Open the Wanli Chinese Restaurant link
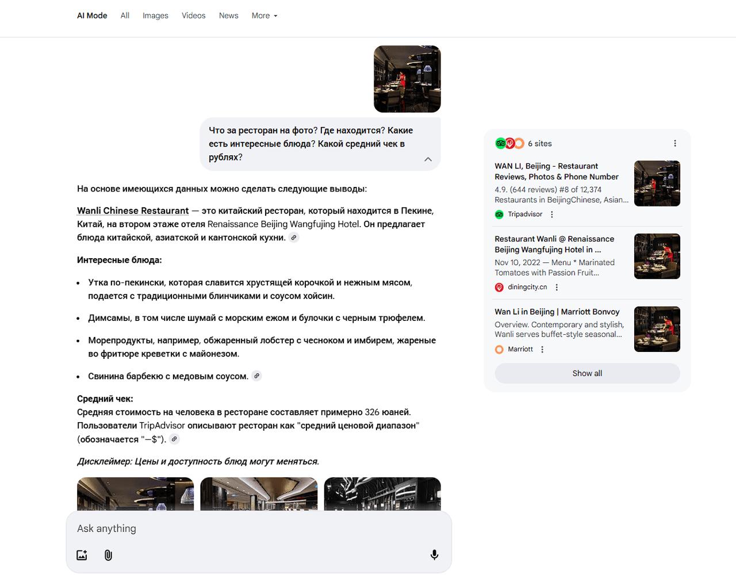Screen dimensions: 736x578 (133, 210)
